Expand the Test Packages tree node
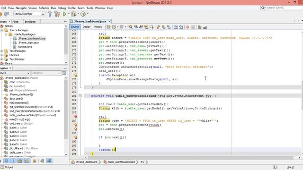The image size is (303, 170). pos(2,51)
